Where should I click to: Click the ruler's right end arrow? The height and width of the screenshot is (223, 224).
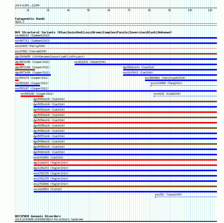[216, 8]
